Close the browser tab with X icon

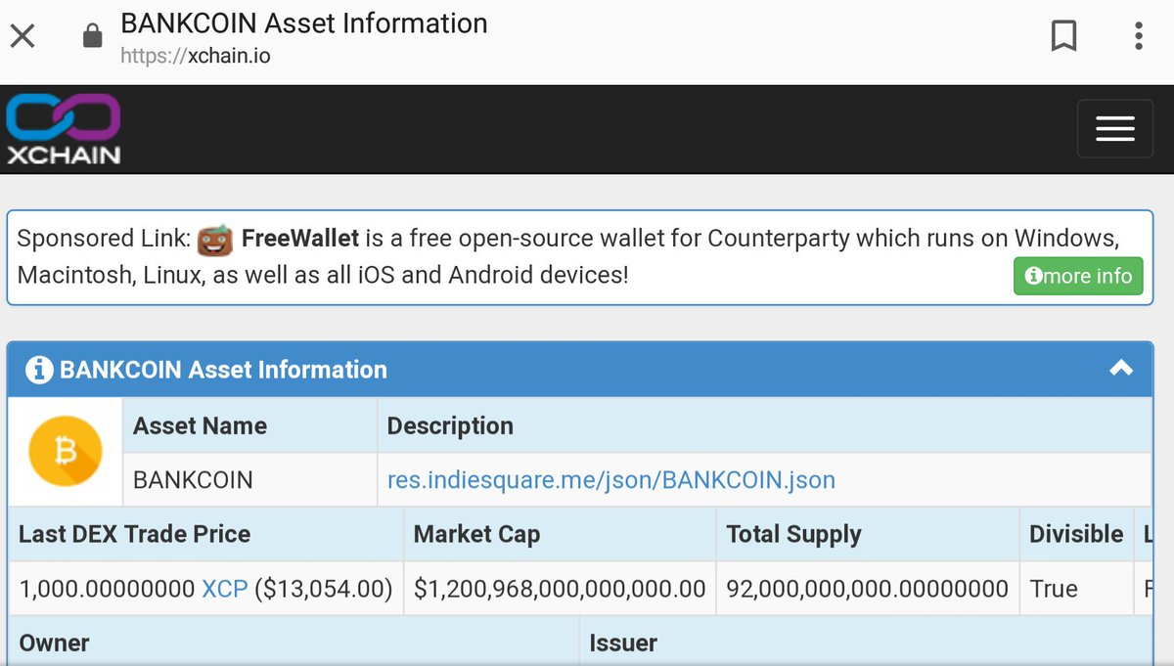coord(23,37)
